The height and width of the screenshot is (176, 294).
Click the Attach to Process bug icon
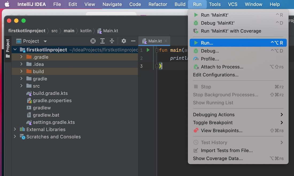coord(196,67)
